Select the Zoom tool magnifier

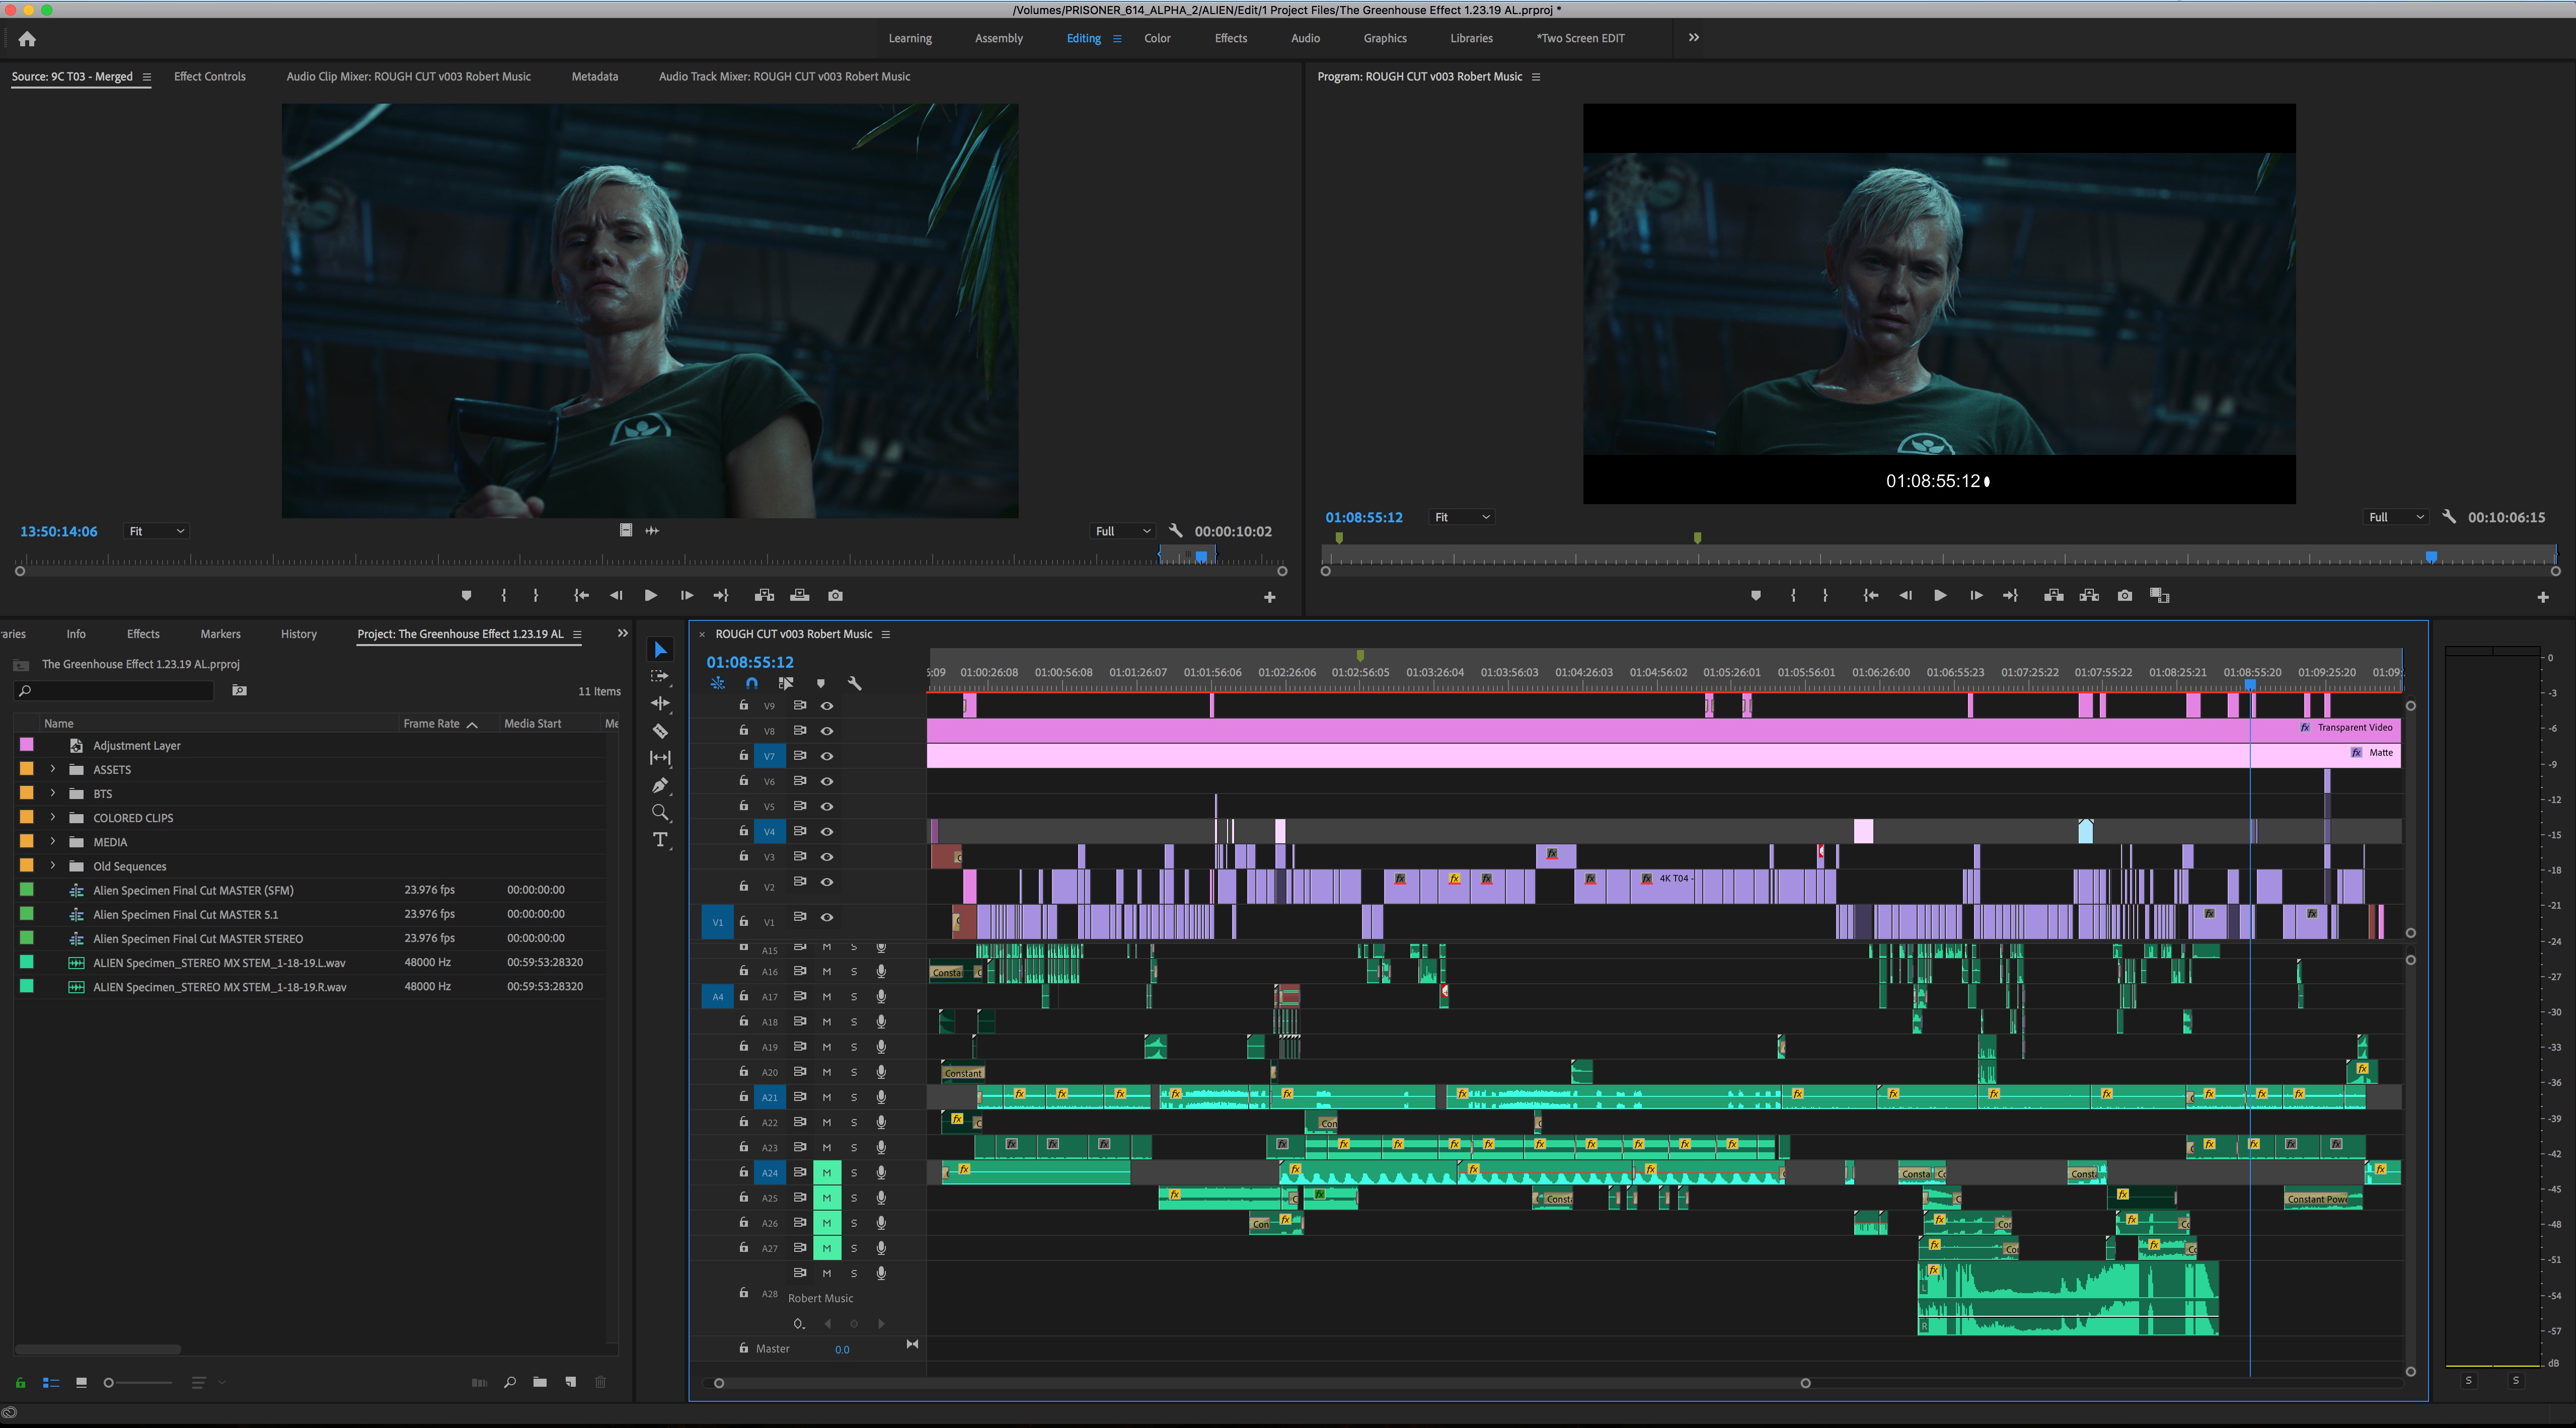coord(660,812)
